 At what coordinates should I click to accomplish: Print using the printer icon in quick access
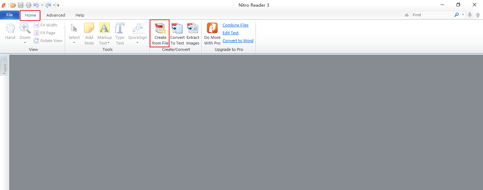[x=28, y=5]
